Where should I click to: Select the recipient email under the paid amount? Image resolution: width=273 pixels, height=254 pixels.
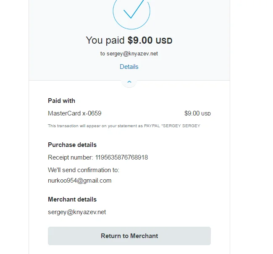point(129,54)
